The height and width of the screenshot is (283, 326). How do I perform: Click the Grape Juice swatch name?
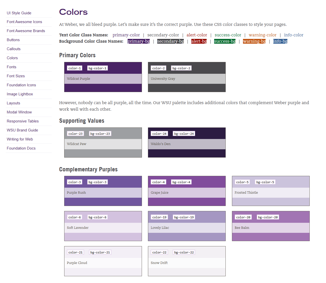[159, 193]
